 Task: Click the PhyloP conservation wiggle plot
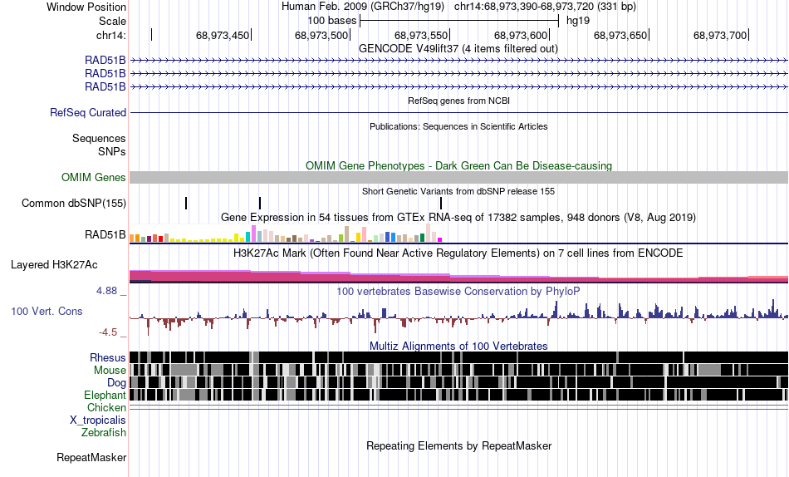[459, 317]
